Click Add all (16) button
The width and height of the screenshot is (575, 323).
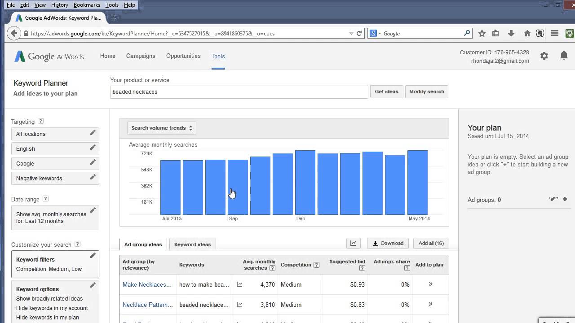coord(431,243)
